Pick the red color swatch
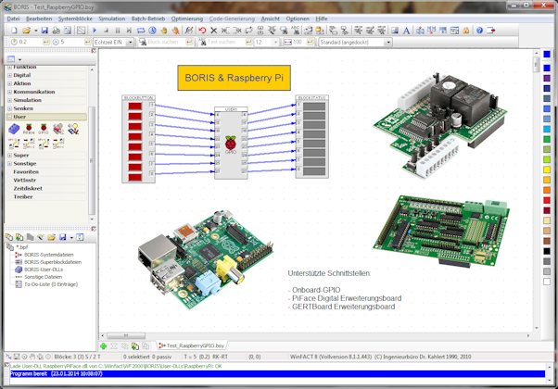 [547, 200]
